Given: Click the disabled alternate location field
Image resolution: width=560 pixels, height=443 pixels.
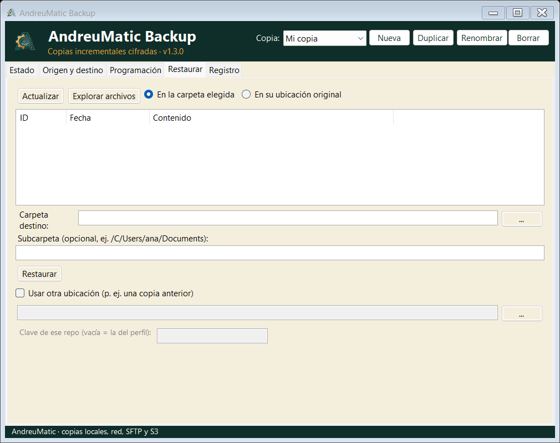Looking at the screenshot, I should coord(257,313).
